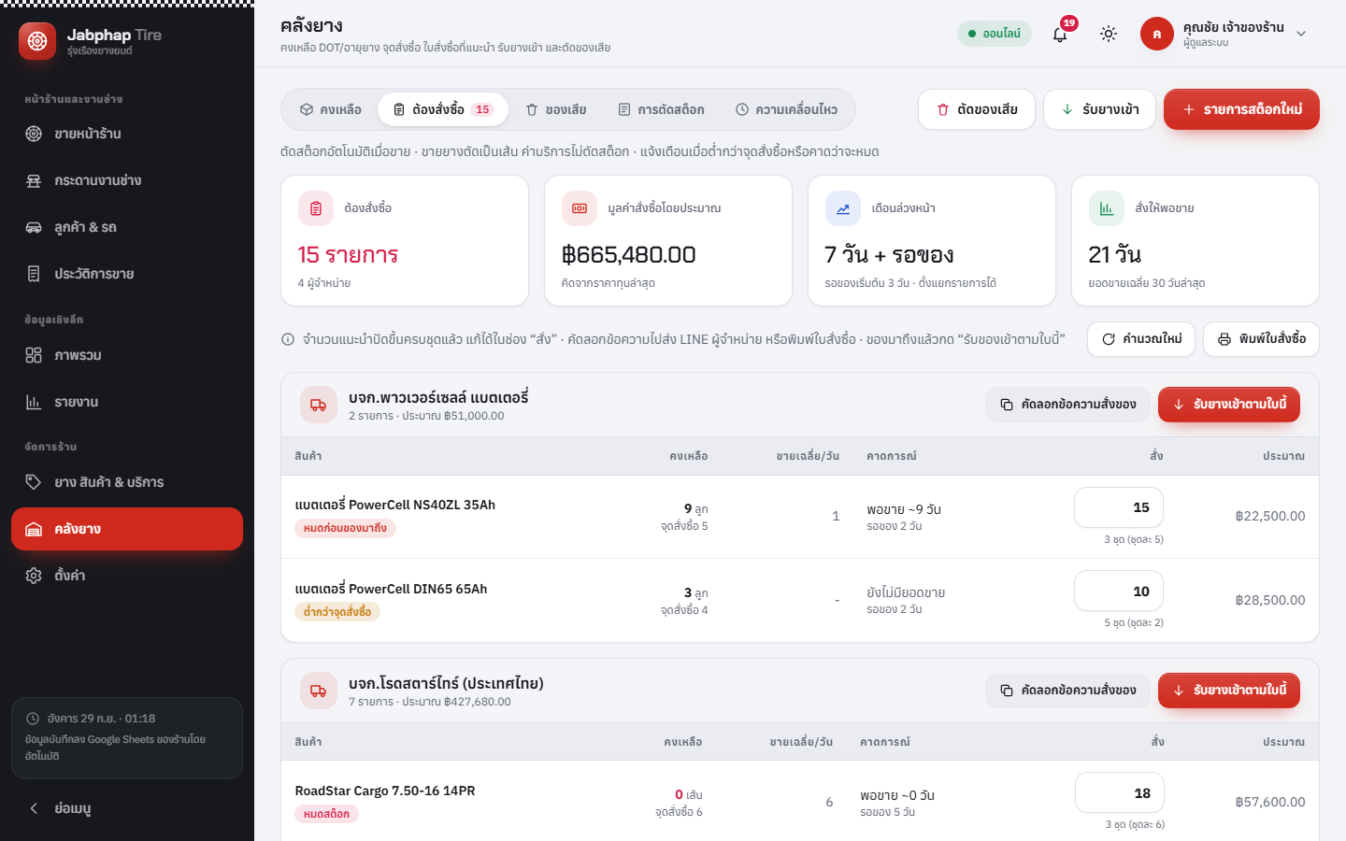This screenshot has width=1346, height=841.
Task: Click the user avatar ค
Action: point(1157,34)
